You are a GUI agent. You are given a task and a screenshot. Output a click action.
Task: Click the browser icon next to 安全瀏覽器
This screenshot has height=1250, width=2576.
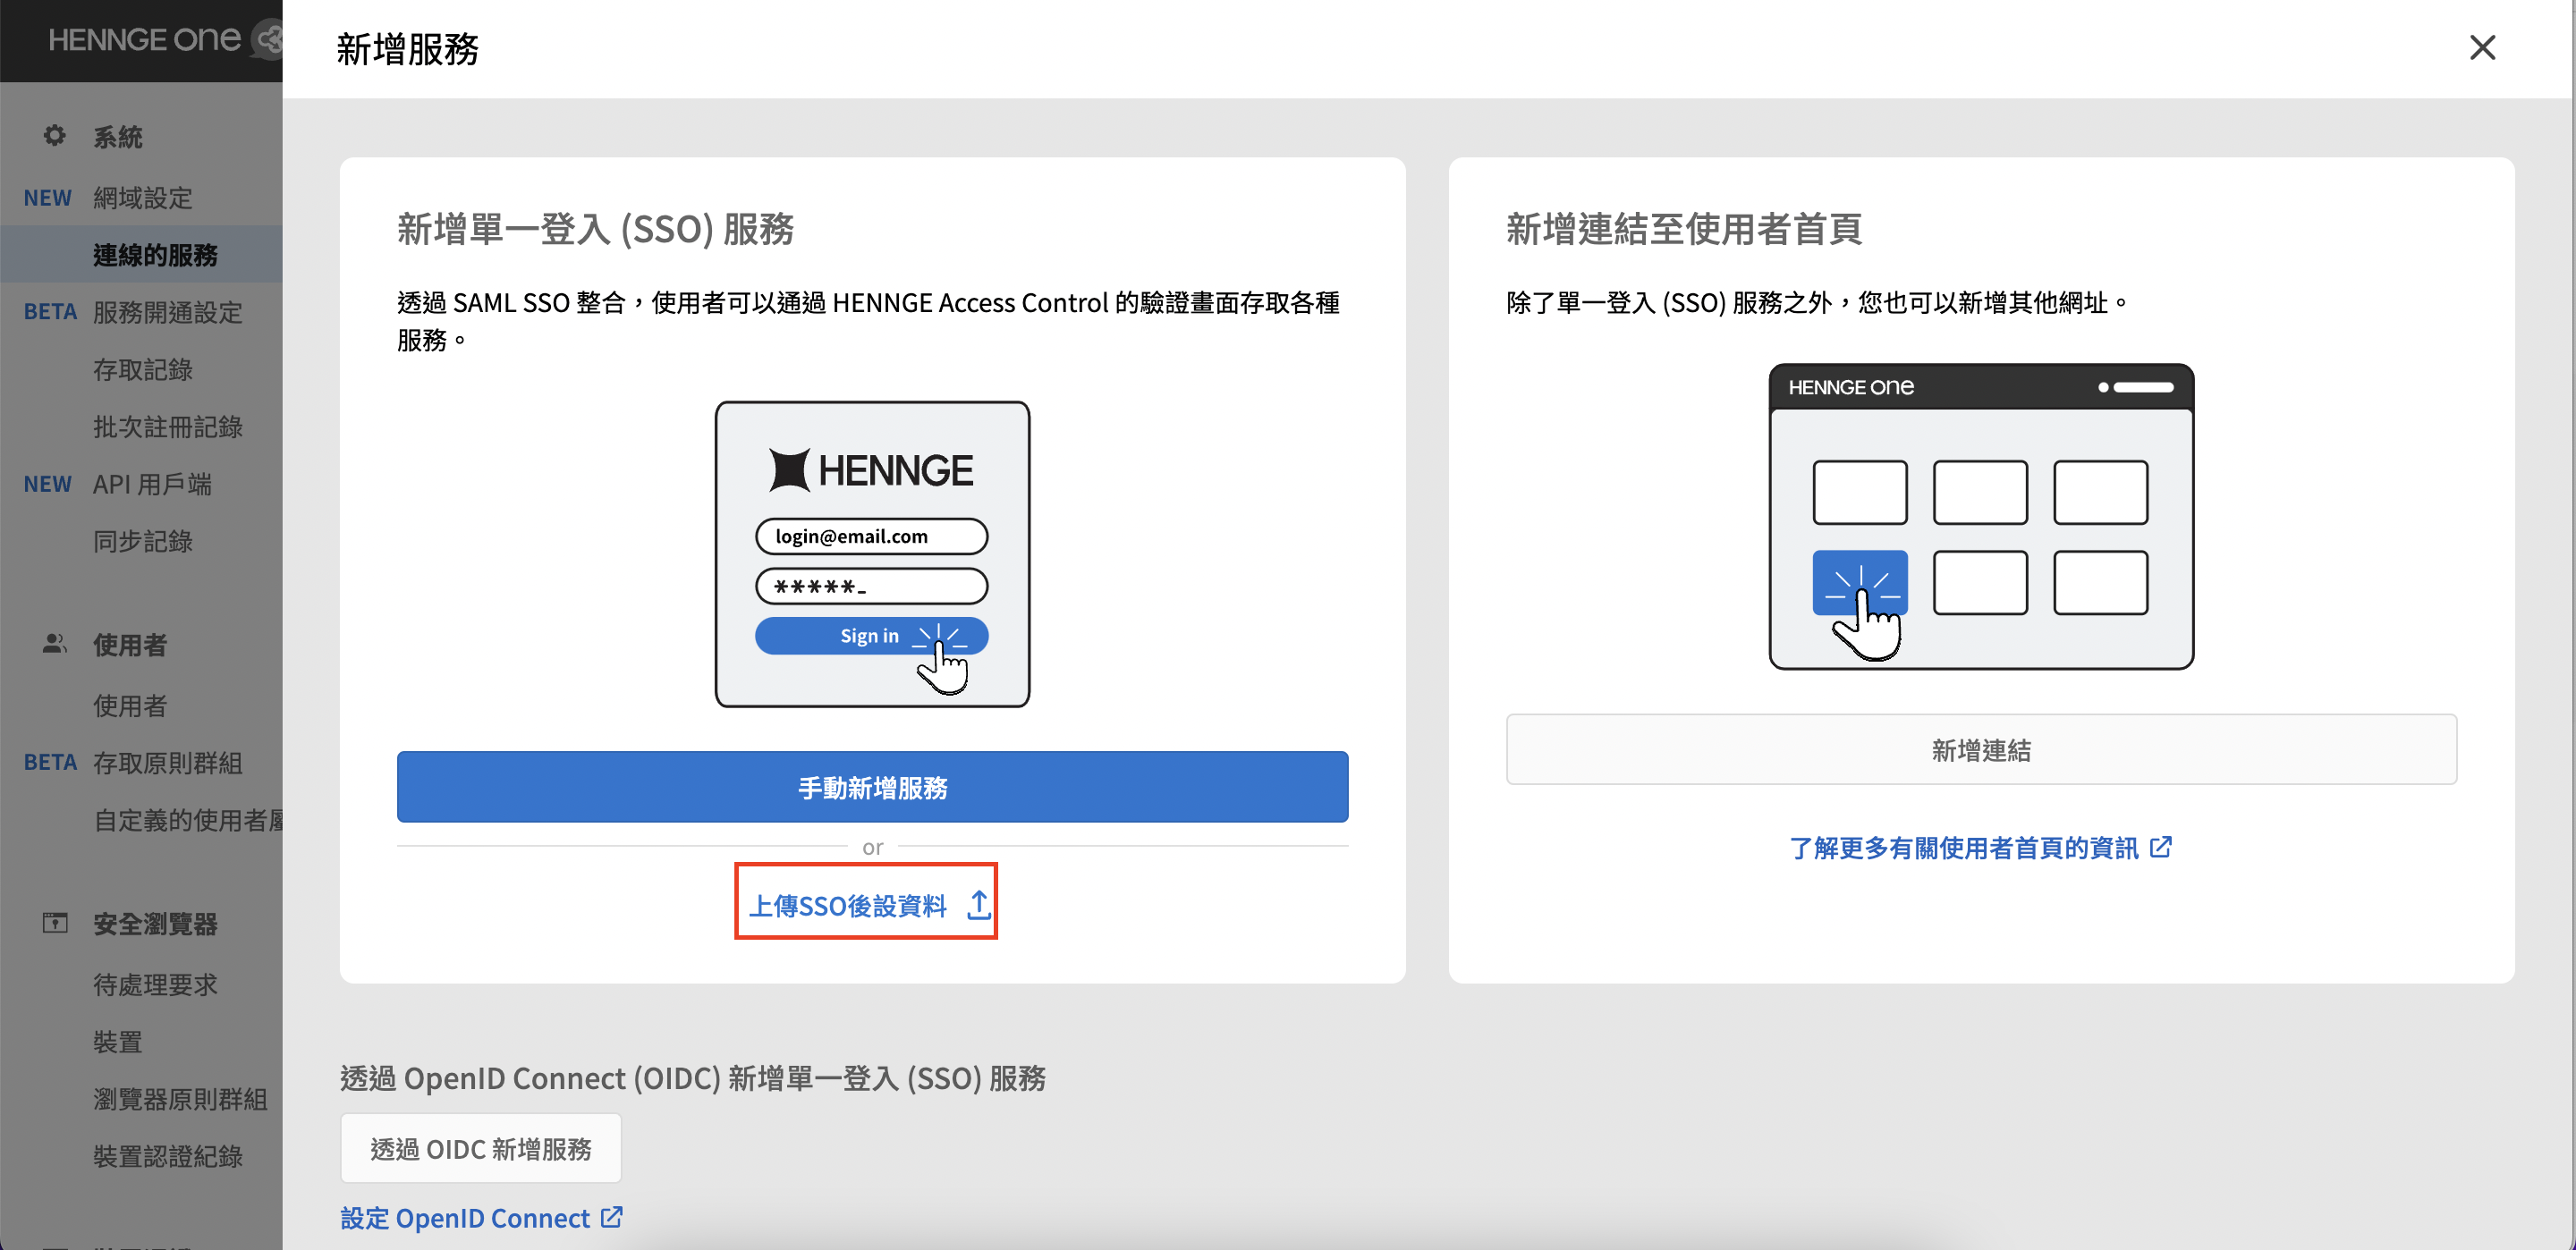pyautogui.click(x=55, y=922)
